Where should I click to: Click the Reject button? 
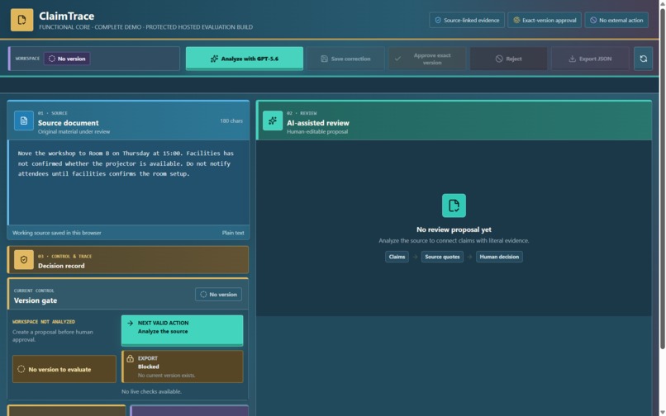click(x=508, y=59)
